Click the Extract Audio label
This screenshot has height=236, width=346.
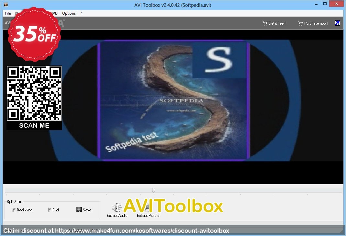point(117,216)
